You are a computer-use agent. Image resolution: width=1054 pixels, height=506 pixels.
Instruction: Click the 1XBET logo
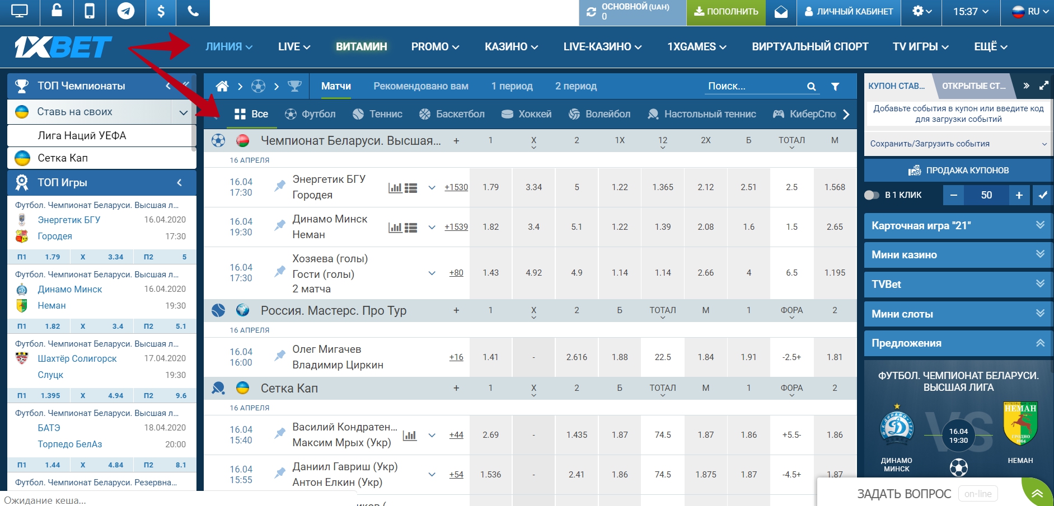click(x=63, y=47)
